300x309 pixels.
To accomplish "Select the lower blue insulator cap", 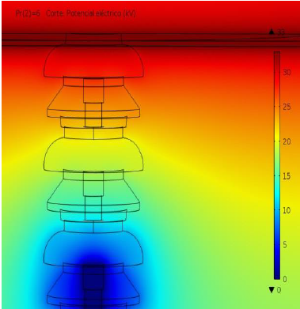I will [x=94, y=247].
